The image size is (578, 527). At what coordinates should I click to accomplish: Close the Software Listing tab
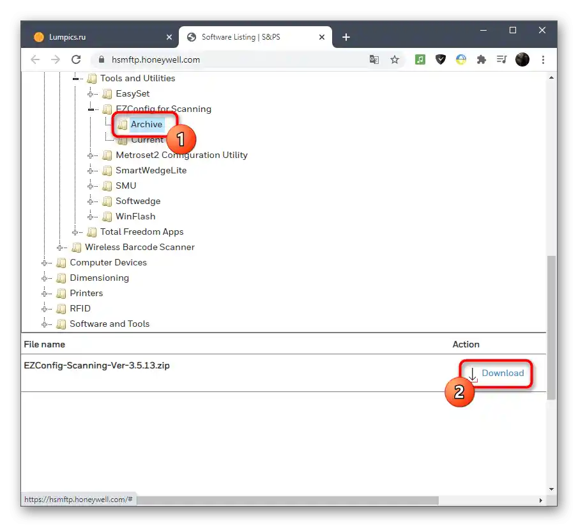pyautogui.click(x=322, y=37)
